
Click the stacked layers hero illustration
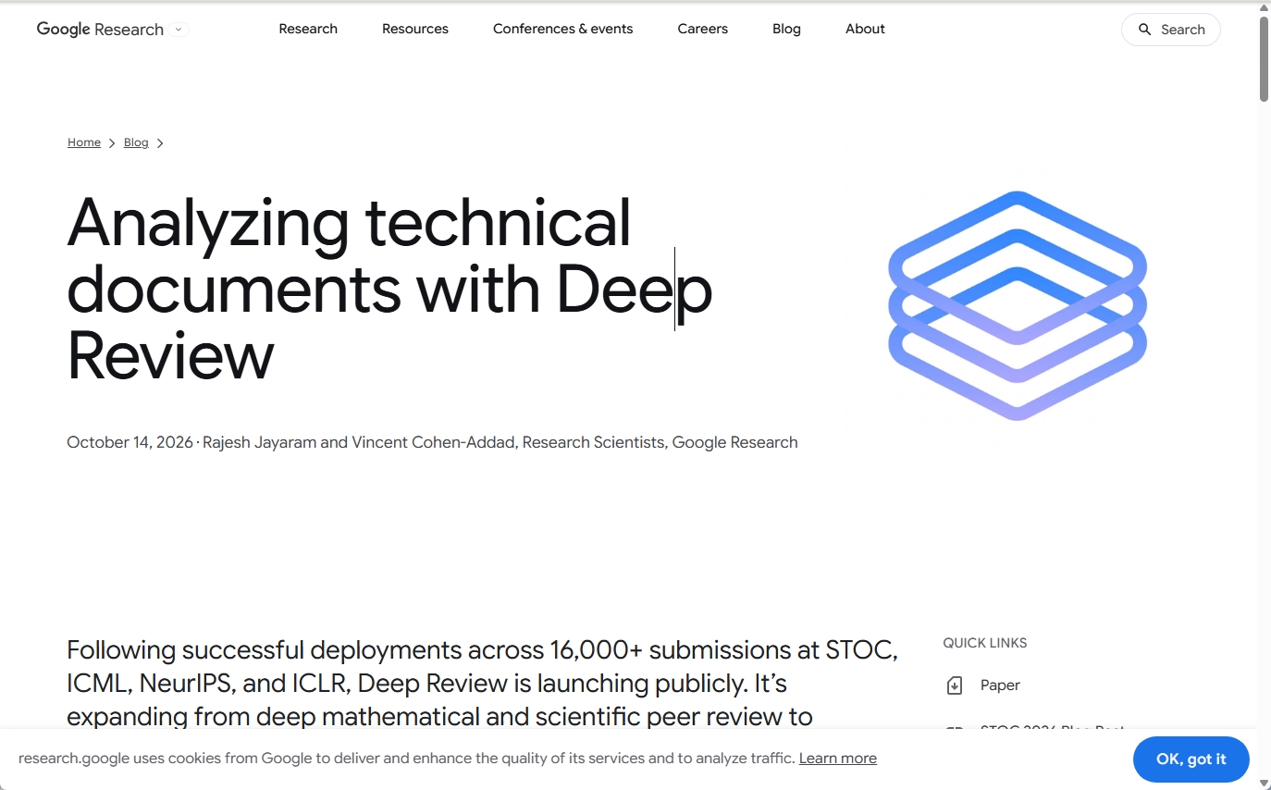1018,305
